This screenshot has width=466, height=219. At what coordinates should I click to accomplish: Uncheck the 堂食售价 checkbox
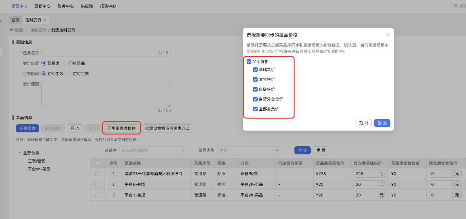click(255, 79)
